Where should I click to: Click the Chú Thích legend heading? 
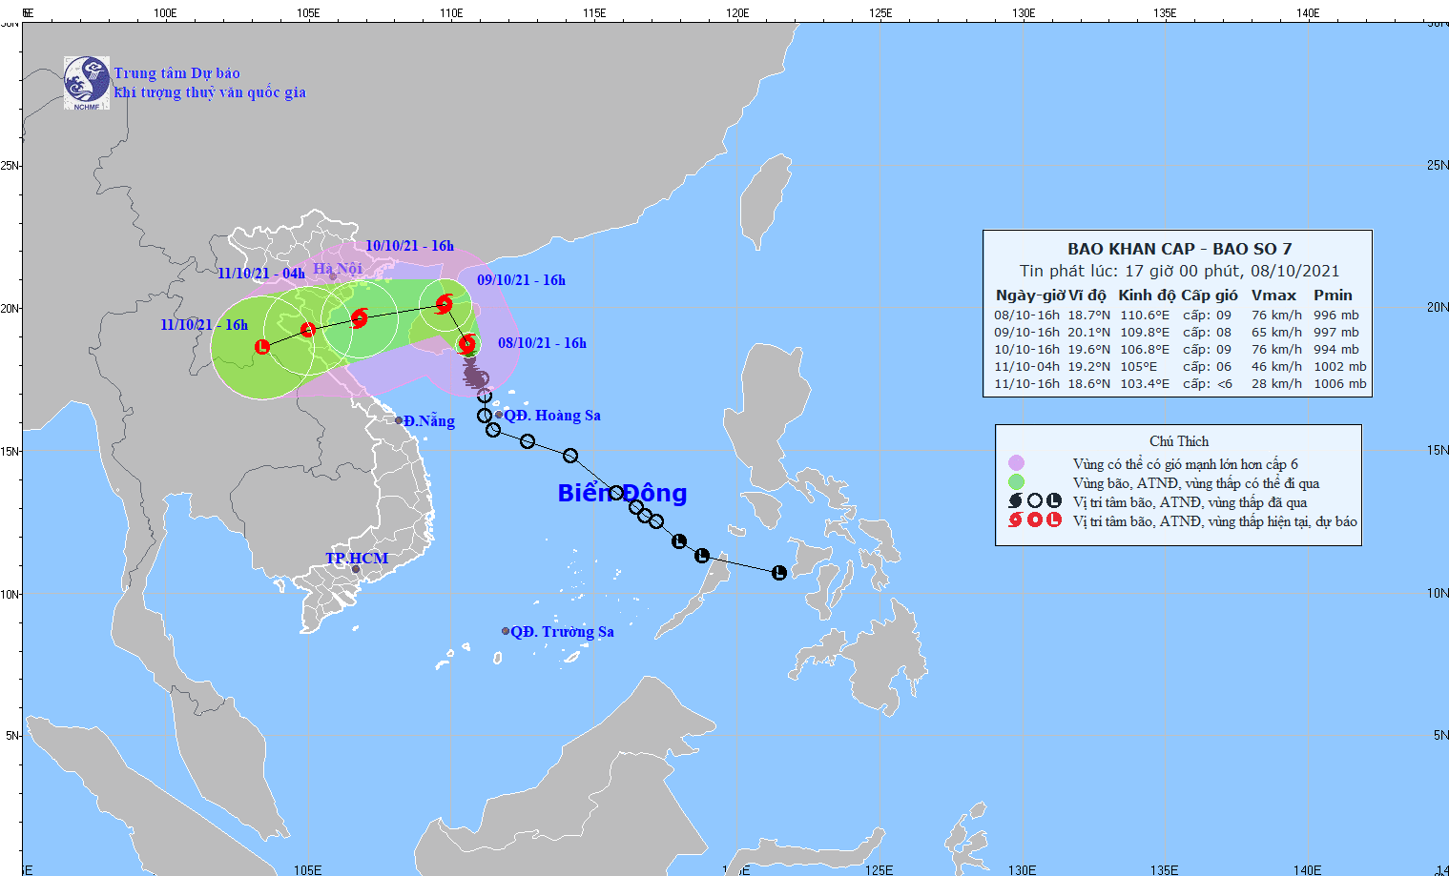click(1179, 441)
